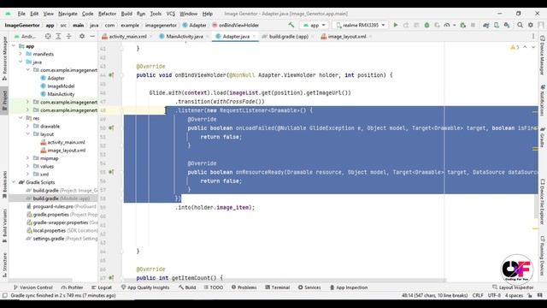This screenshot has width=547, height=308.
Task: Open Running Devices side panel
Action: [543, 257]
